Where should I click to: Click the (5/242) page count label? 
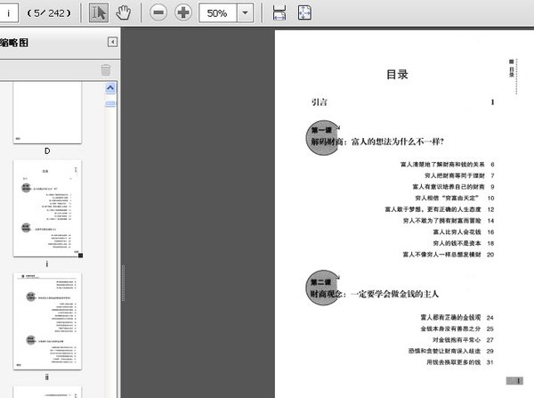(x=49, y=13)
